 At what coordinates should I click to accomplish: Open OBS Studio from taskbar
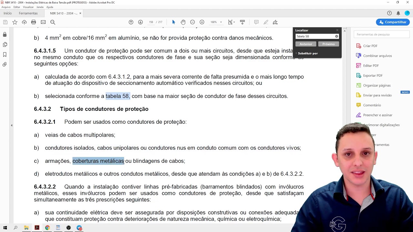(68, 228)
